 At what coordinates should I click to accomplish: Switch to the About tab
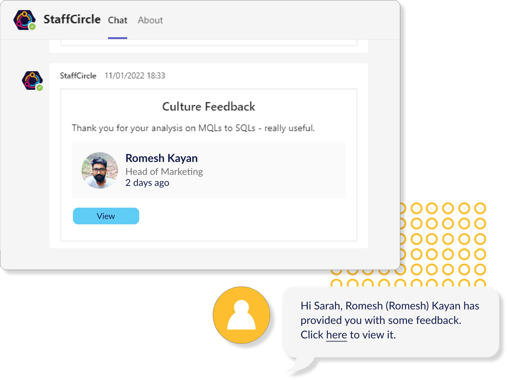[x=150, y=20]
